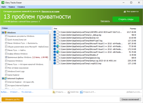Uncheck 'Временные файлы Windows' checkbox
The width and height of the screenshot is (143, 103).
[x=6, y=57]
